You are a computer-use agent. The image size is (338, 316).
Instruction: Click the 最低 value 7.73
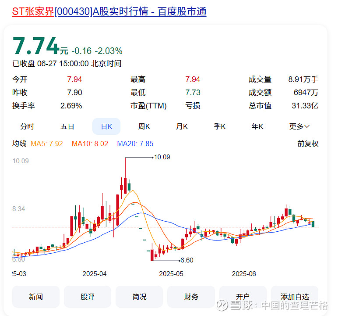193,93
